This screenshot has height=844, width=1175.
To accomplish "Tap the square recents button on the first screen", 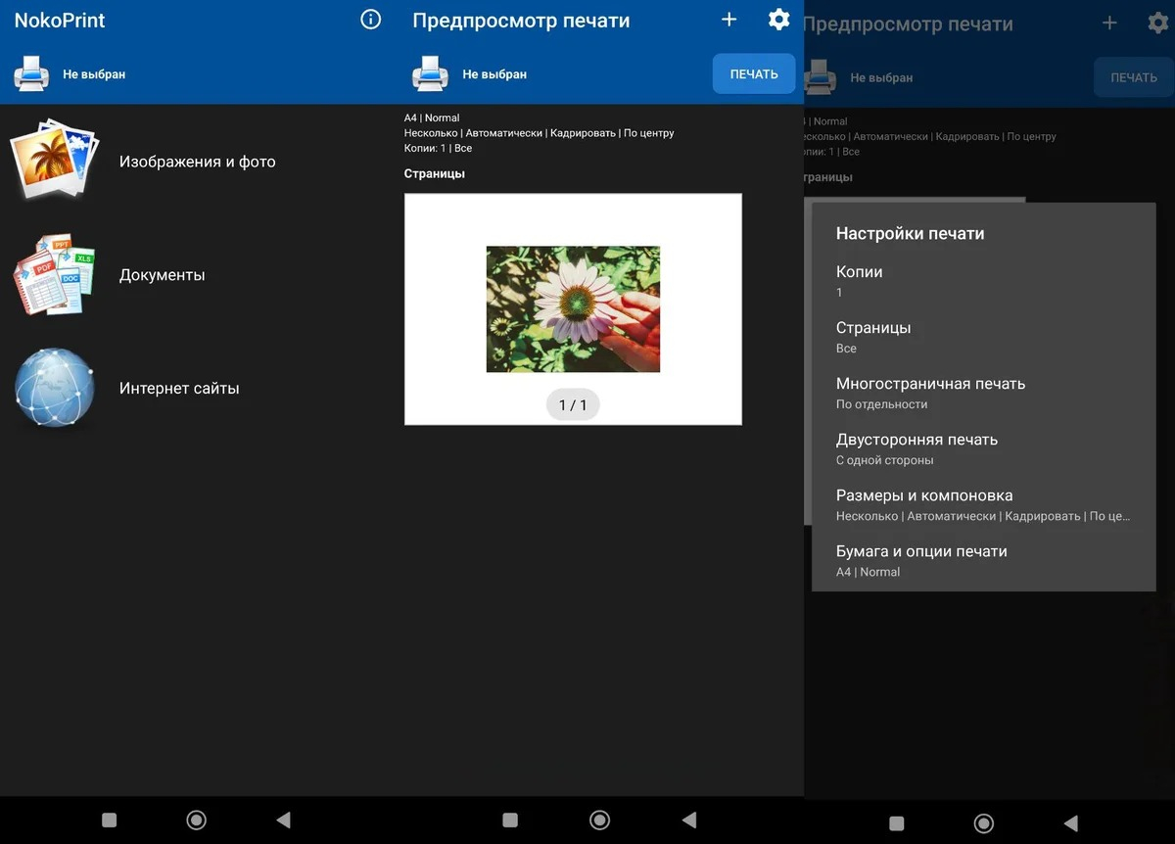I will pyautogui.click(x=110, y=821).
